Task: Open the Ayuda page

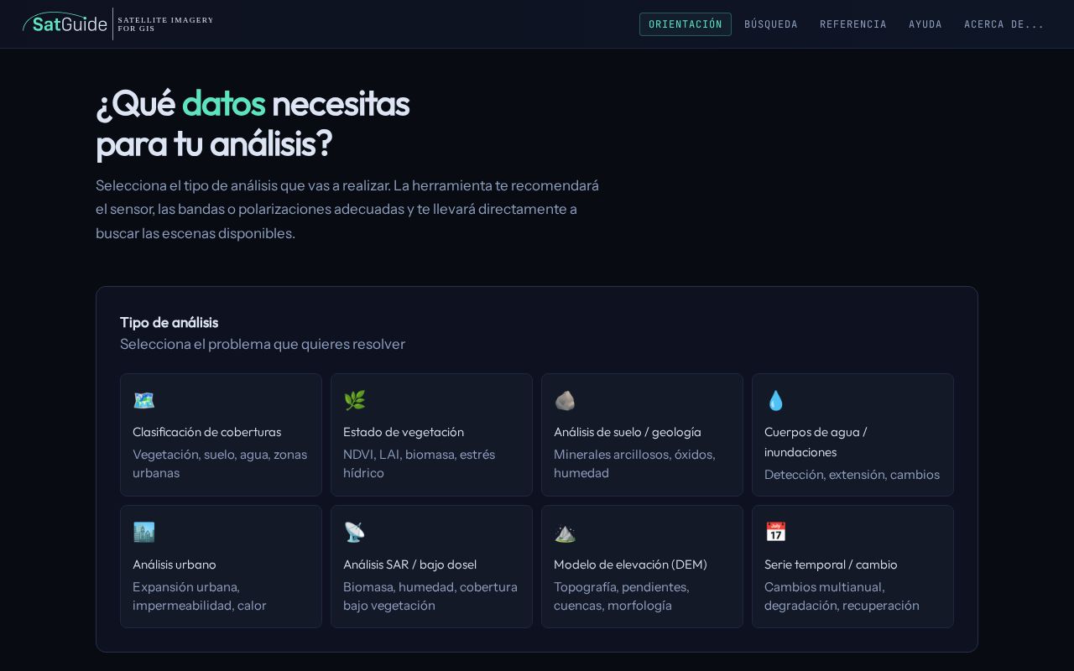Action: pyautogui.click(x=925, y=24)
